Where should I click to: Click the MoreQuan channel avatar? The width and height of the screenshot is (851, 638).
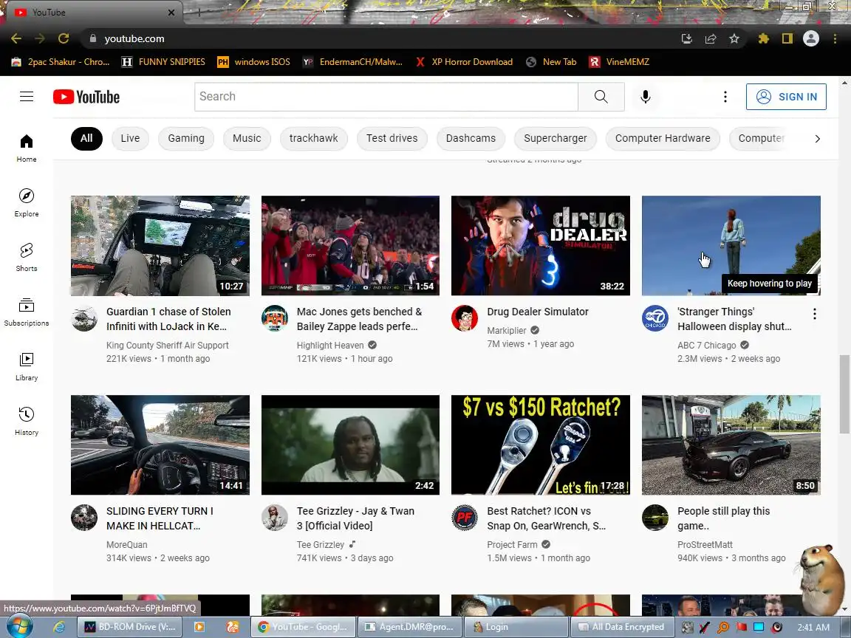(x=84, y=518)
